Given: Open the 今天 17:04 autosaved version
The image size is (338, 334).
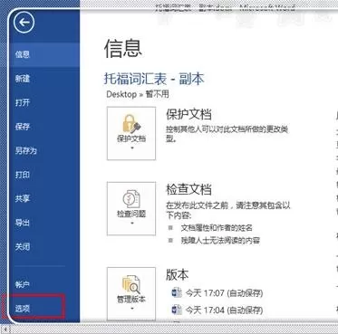Looking at the screenshot, I should (224, 310).
